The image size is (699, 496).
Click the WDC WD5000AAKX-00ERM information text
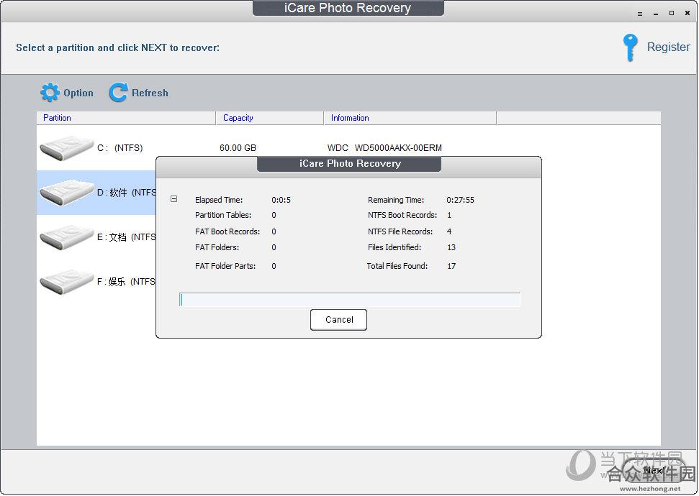384,148
